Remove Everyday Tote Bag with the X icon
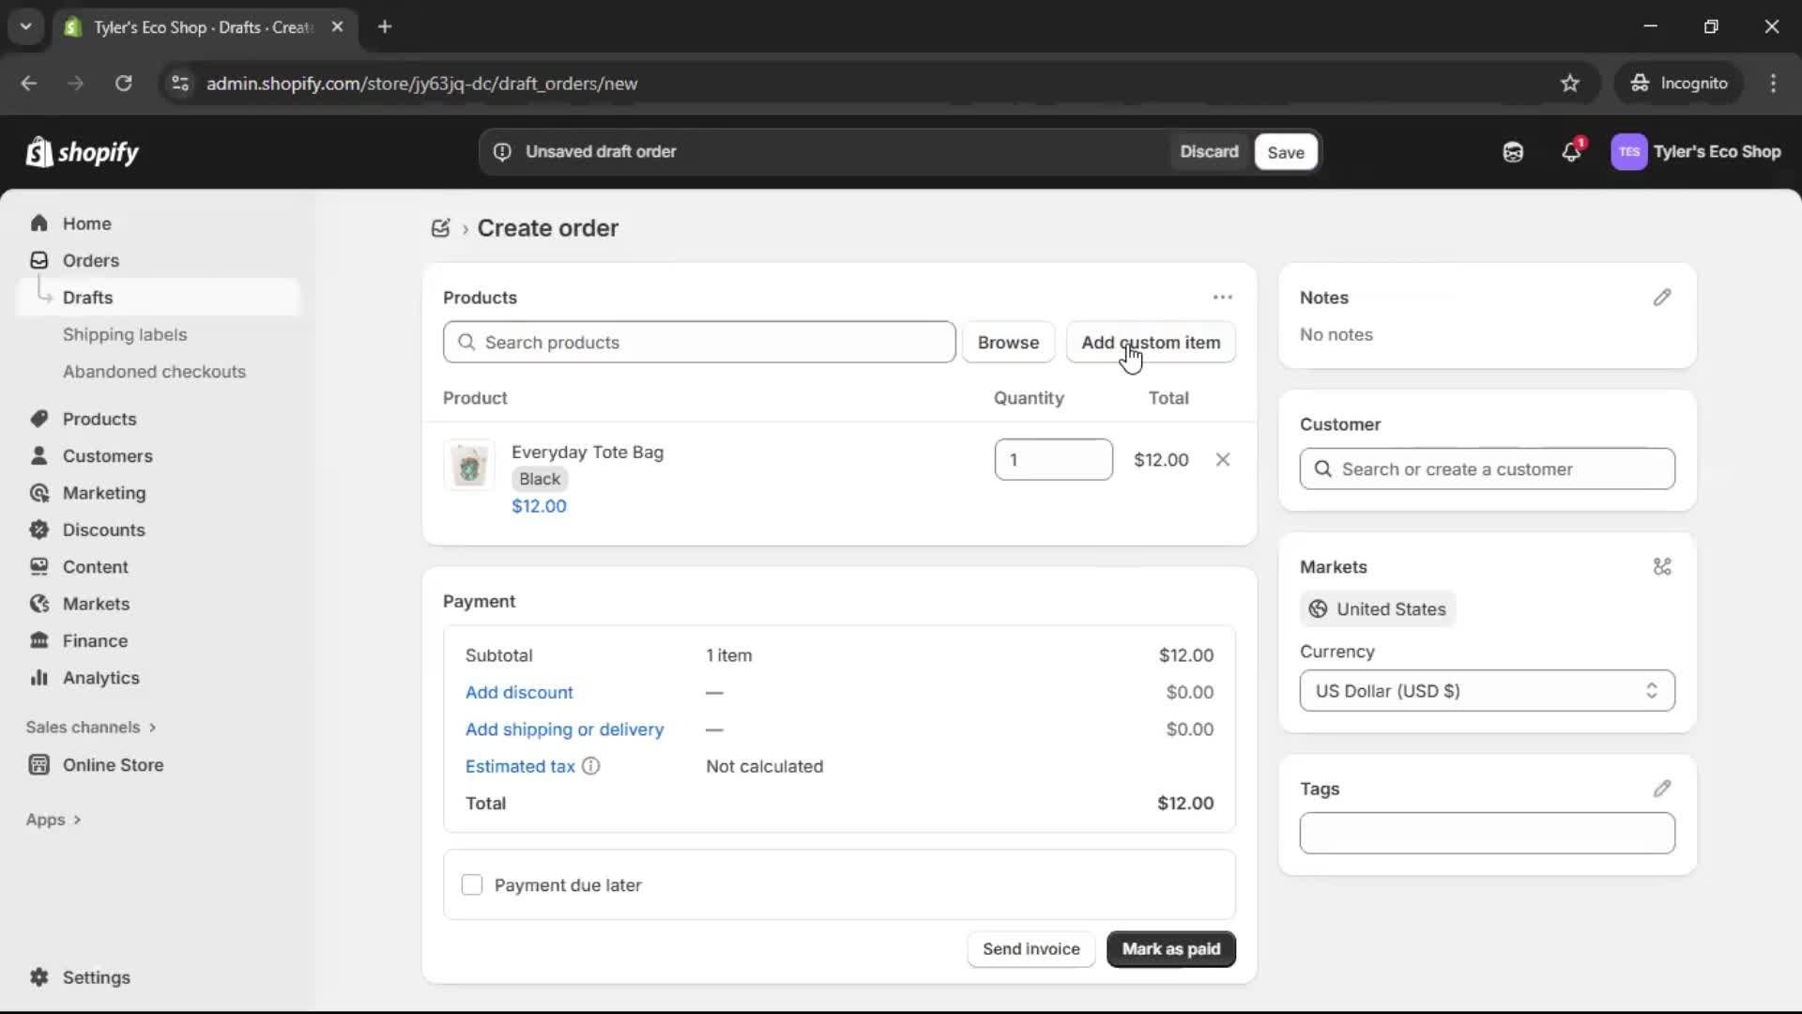Screen dimensions: 1802x1014 pos(1224,459)
